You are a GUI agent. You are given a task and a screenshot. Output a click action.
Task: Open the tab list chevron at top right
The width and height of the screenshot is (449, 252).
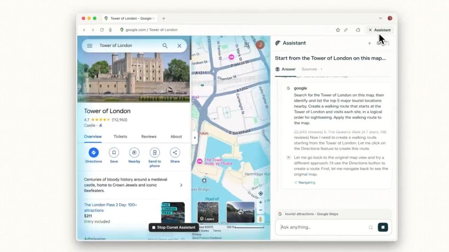381,18
